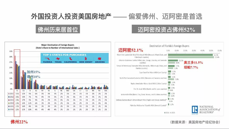Click the 17% cell in 2013 row
The height and width of the screenshot is (129, 229).
click(23, 100)
